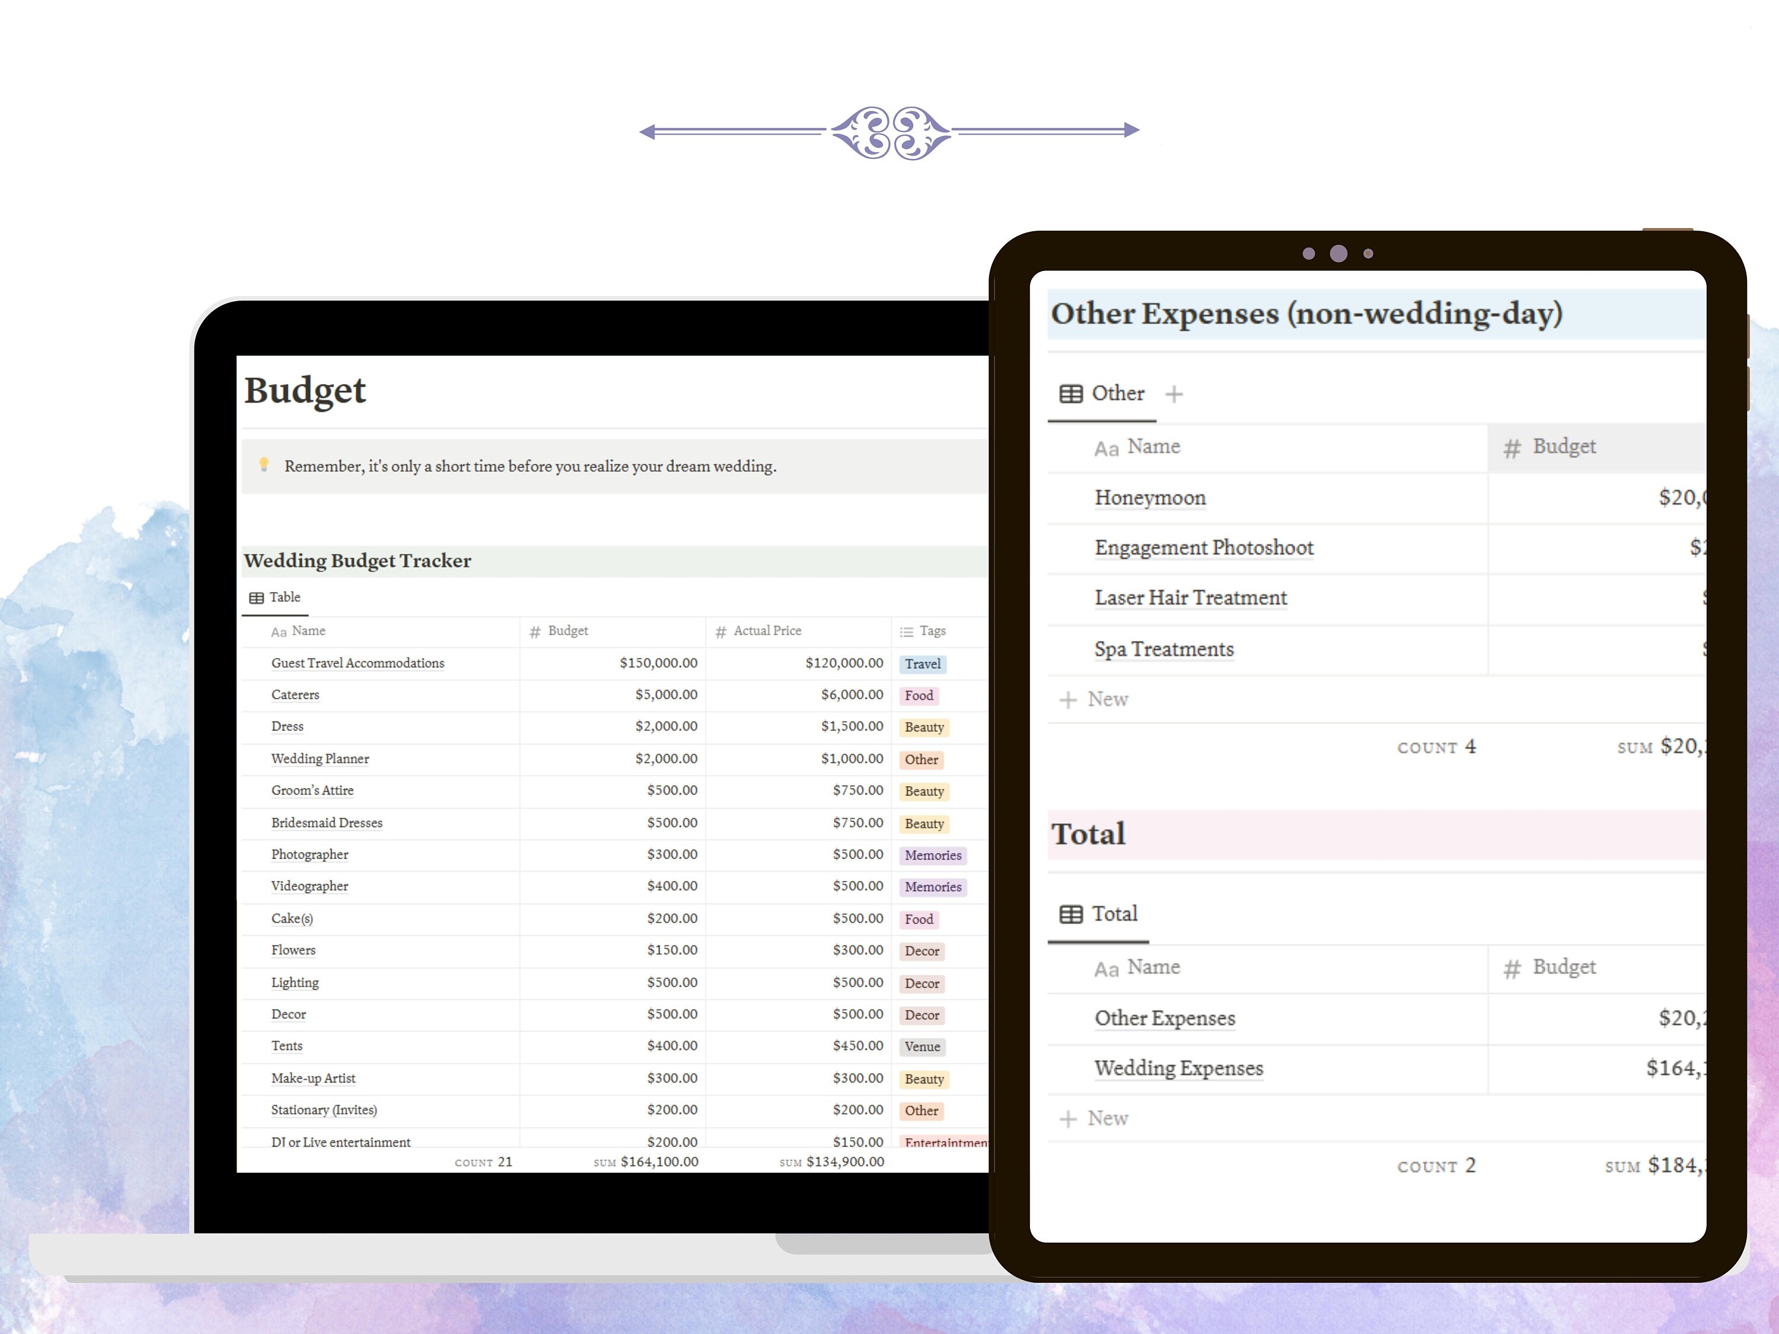Click the Aa Name icon in Total table

[1107, 969]
